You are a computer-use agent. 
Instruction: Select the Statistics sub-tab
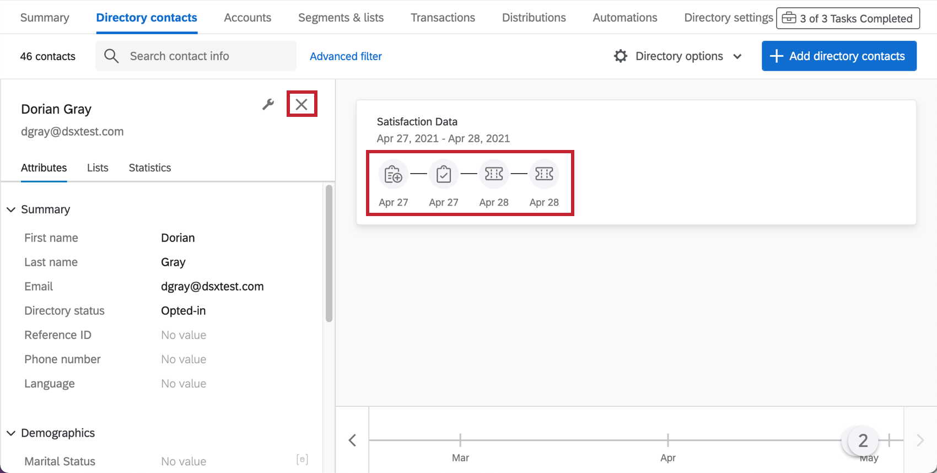point(150,168)
